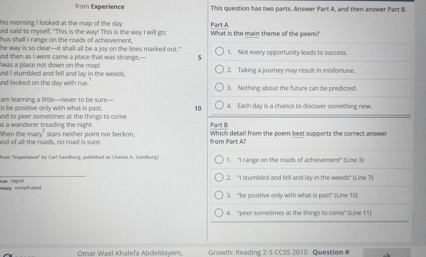Choose the "stumbled and fell" (Line 7) radio
The image size is (426, 257).
tap(219, 177)
